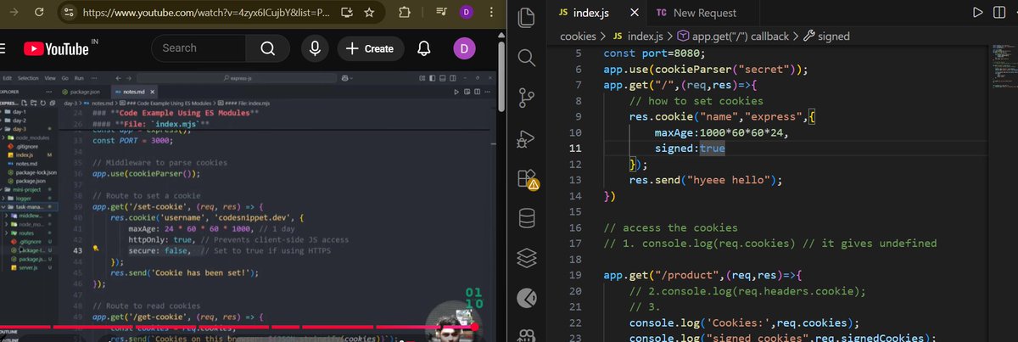Open Extensions view with warning badge

pos(527,179)
